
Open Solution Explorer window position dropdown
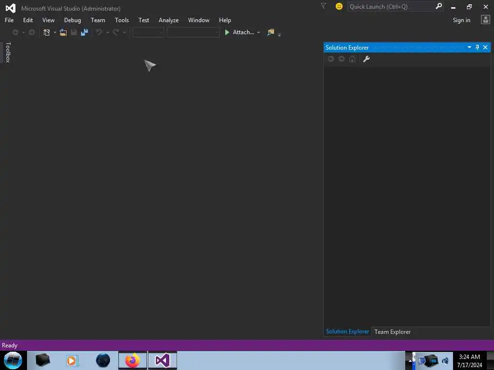(469, 47)
